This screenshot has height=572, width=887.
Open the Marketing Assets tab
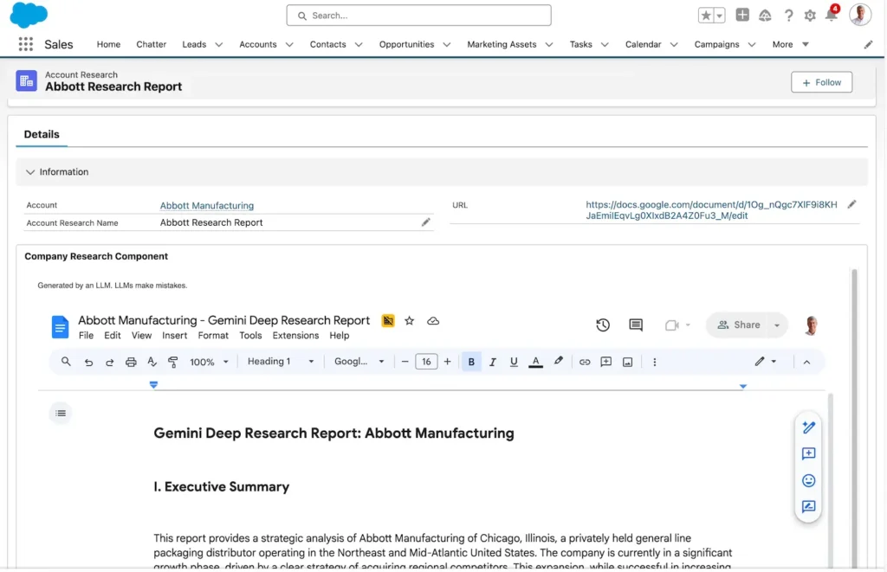[502, 44]
